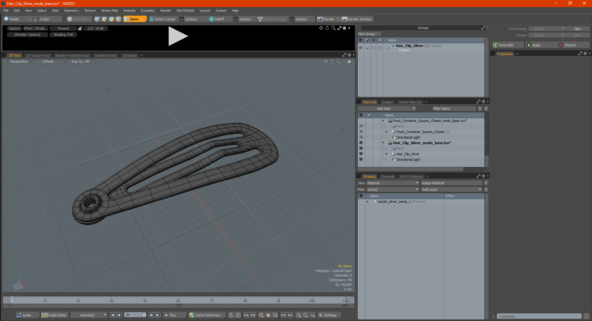Image resolution: width=592 pixels, height=321 pixels.
Task: Toggle visibility of Hair_Clip_Silver_modo_base.lxo scene
Action: click(x=361, y=143)
